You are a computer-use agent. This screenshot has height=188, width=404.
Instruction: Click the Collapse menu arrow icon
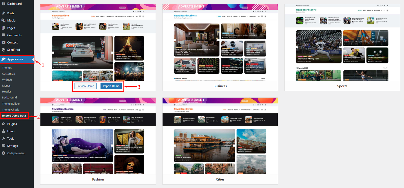3,153
